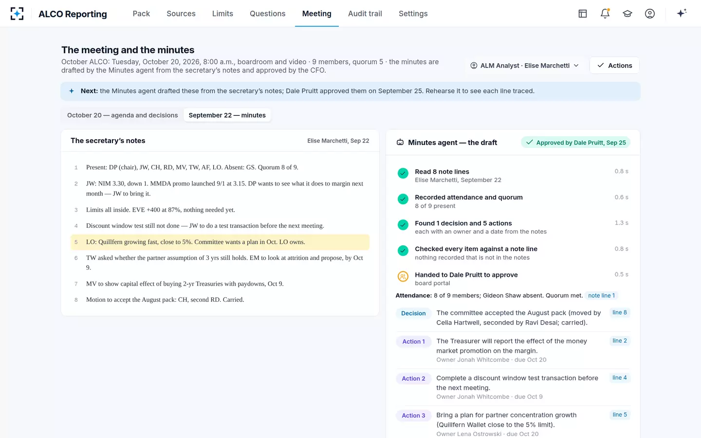This screenshot has width=701, height=438.
Task: Select the September 22 — minutes tab
Action: (227, 115)
